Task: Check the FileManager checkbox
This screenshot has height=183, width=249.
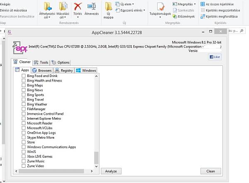Action: [x=24, y=109]
